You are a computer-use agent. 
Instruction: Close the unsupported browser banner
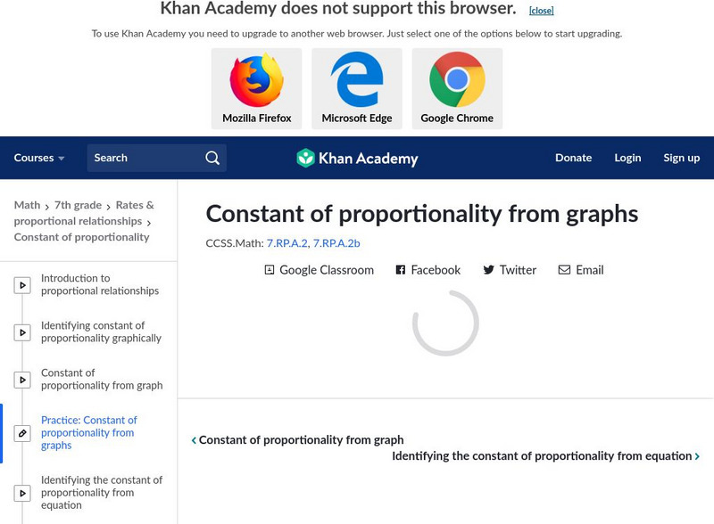[541, 11]
